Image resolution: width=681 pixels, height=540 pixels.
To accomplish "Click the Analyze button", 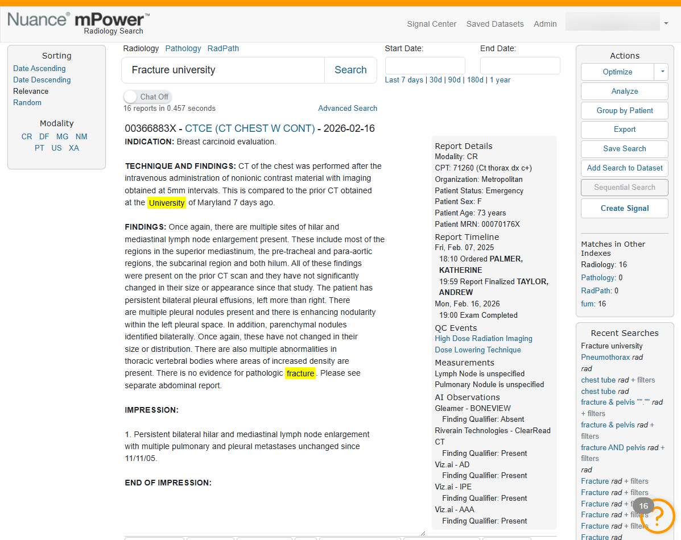I will click(x=625, y=91).
